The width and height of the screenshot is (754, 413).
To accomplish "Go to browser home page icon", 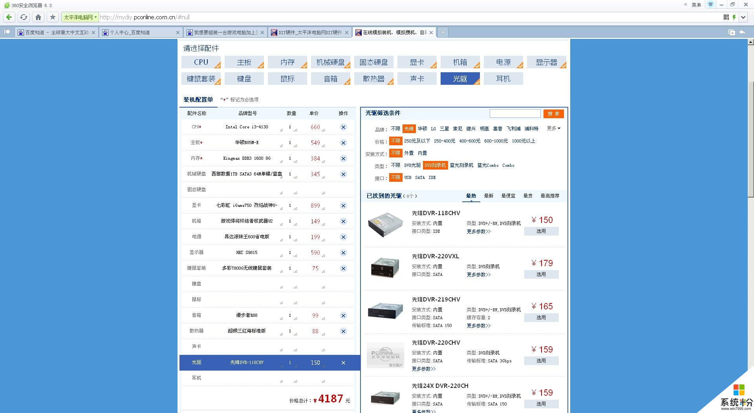I will pos(38,17).
